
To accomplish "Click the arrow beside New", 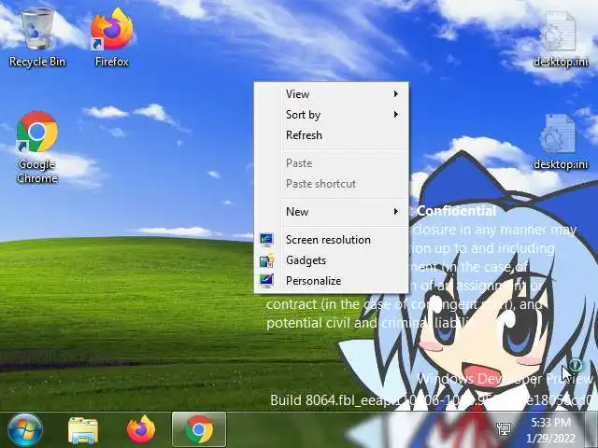I will click(396, 211).
